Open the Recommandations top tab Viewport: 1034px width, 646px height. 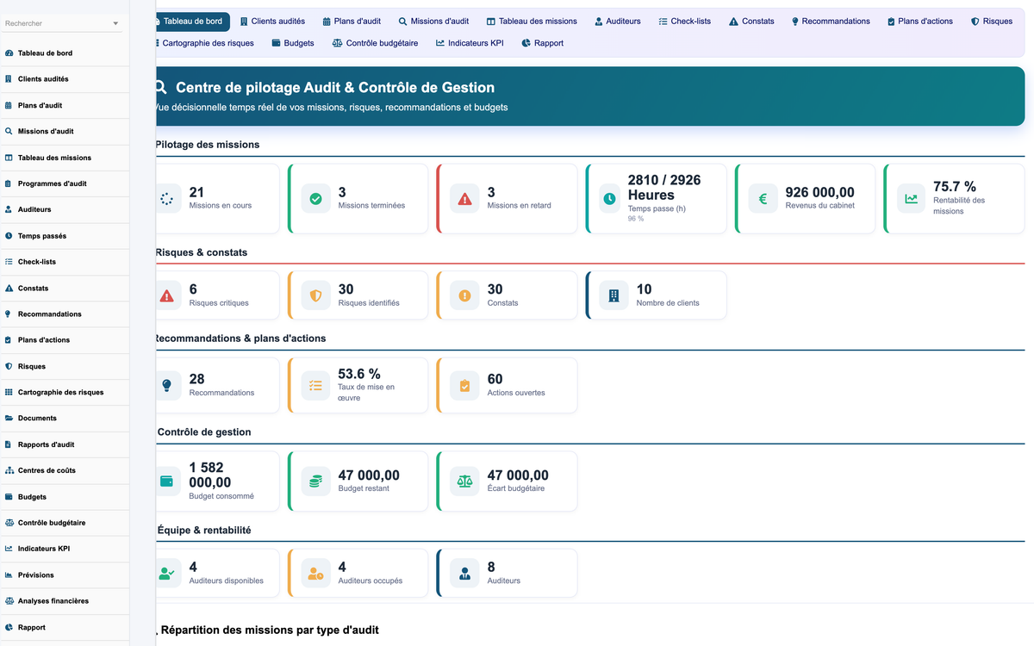[831, 22]
